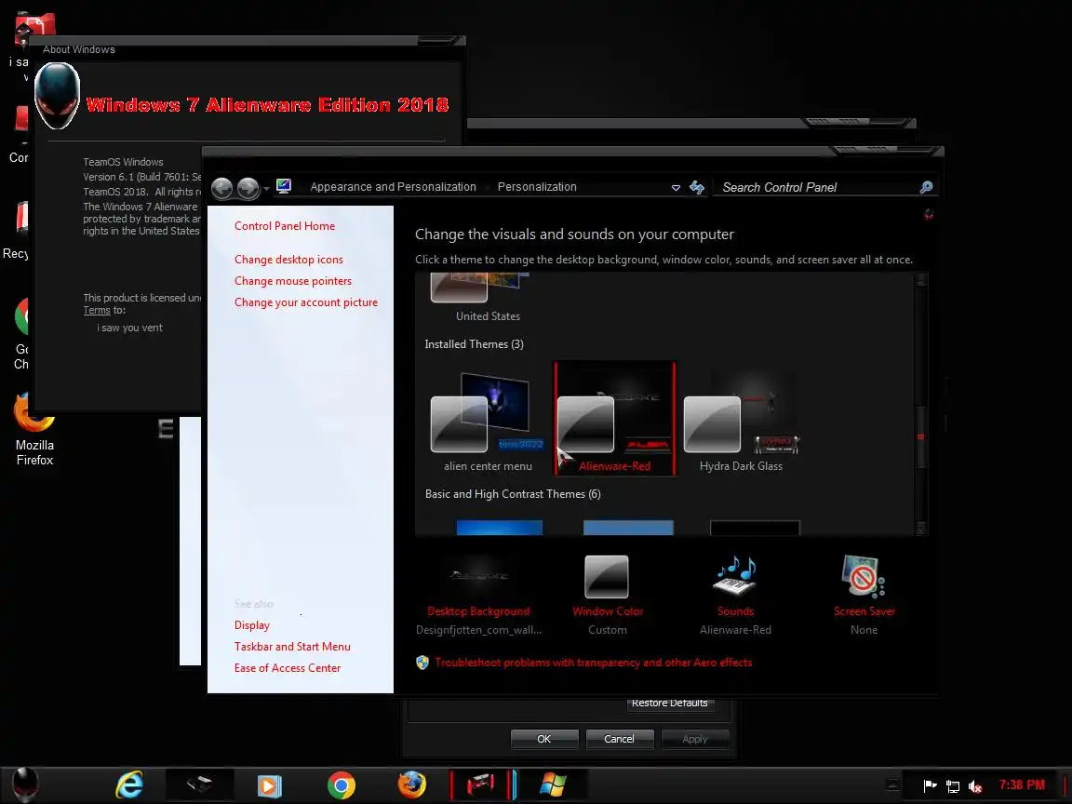
Task: Click the 7:38 PM clock
Action: [x=1022, y=784]
